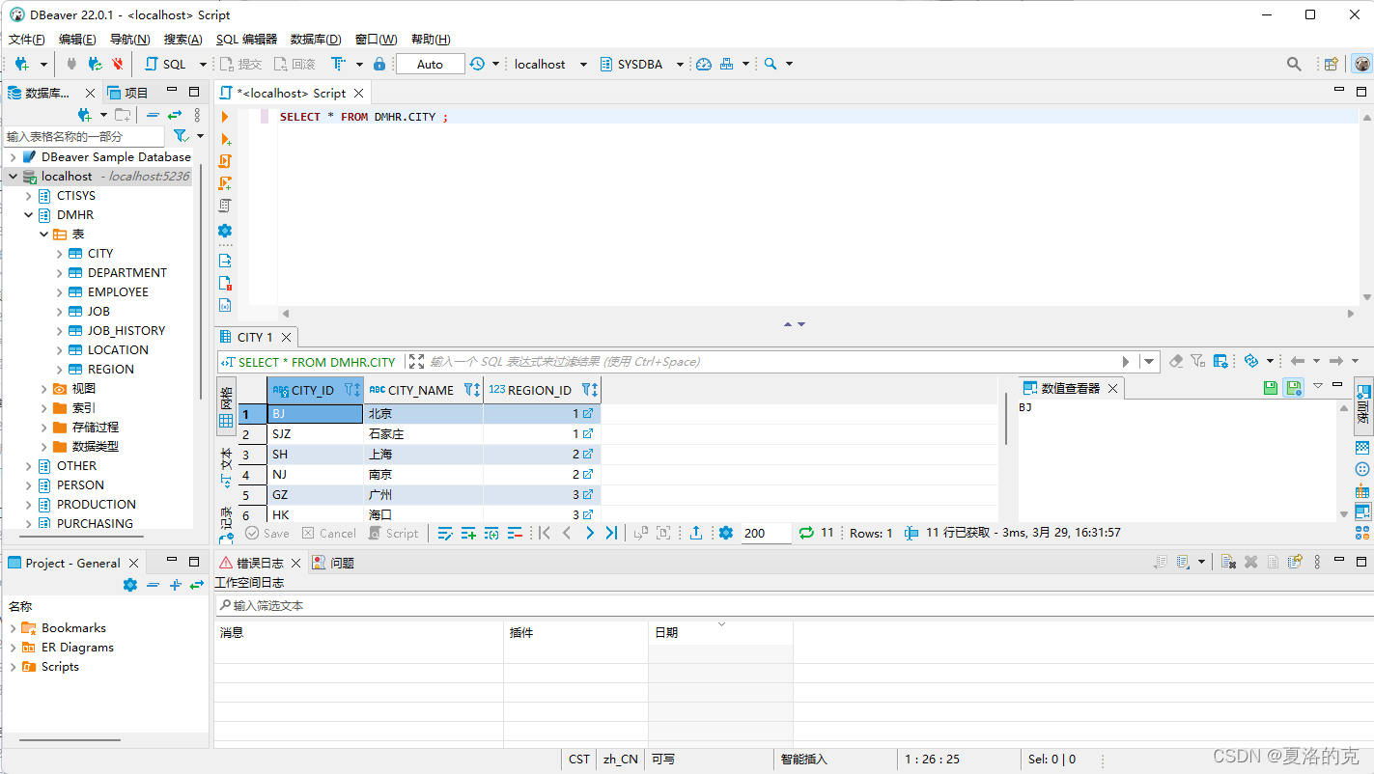
Task: Click the SQL filter expression input field
Action: 772,361
